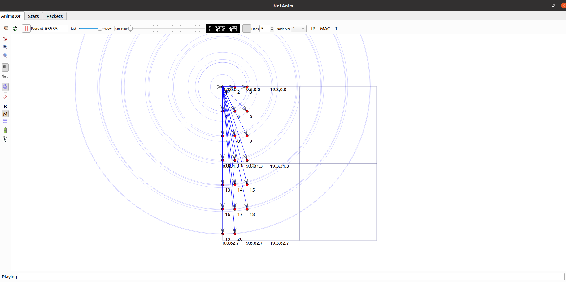Show IP addresses with IP button
Screen dimensions: 566x282
click(313, 29)
